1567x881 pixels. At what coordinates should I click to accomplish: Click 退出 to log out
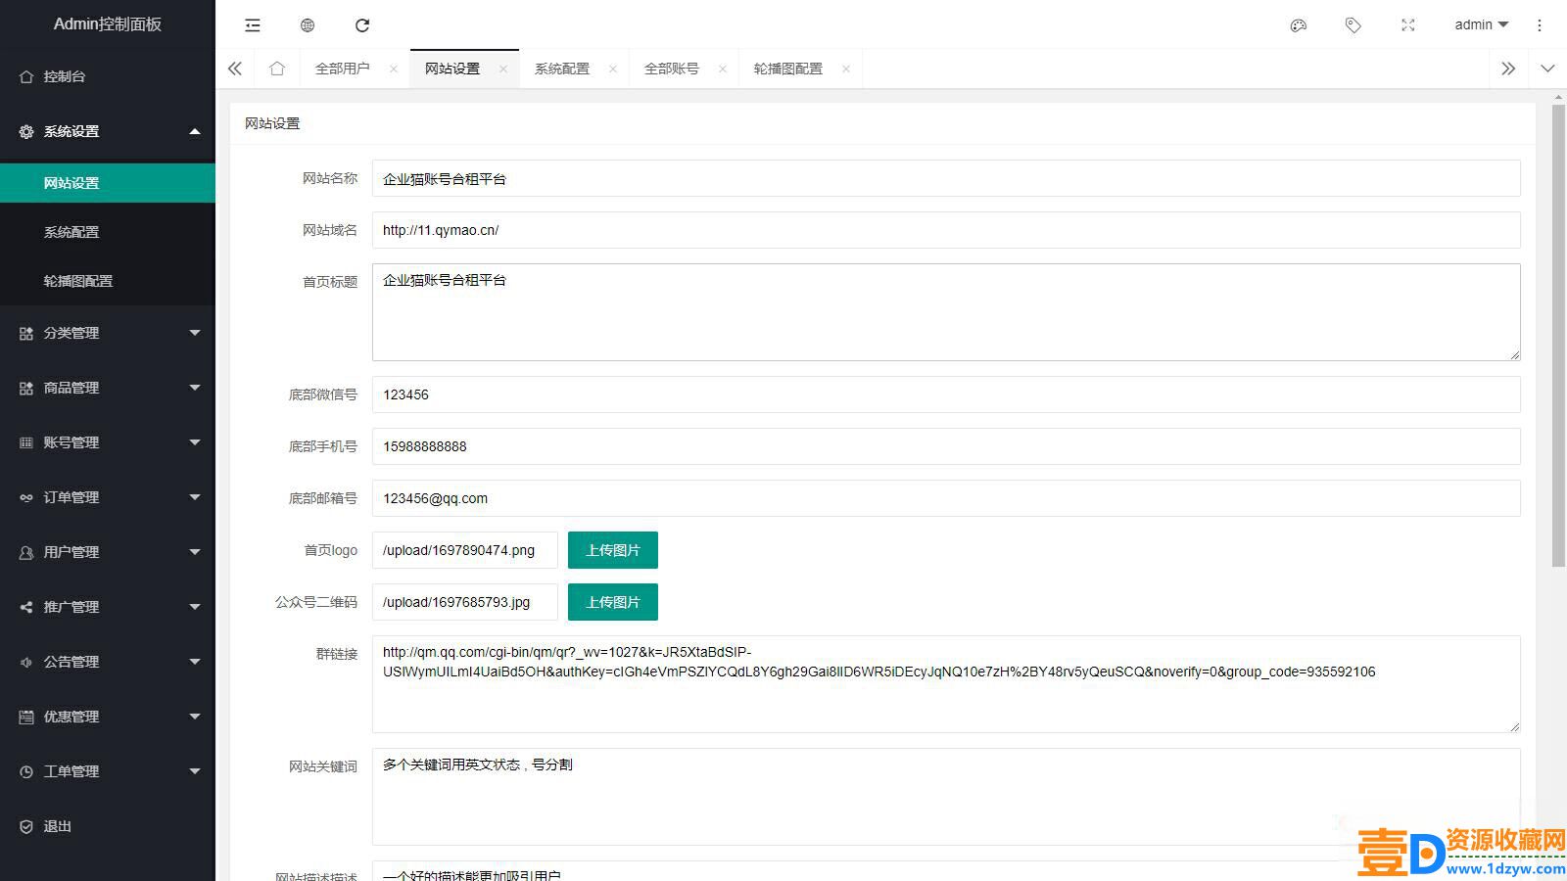point(108,826)
